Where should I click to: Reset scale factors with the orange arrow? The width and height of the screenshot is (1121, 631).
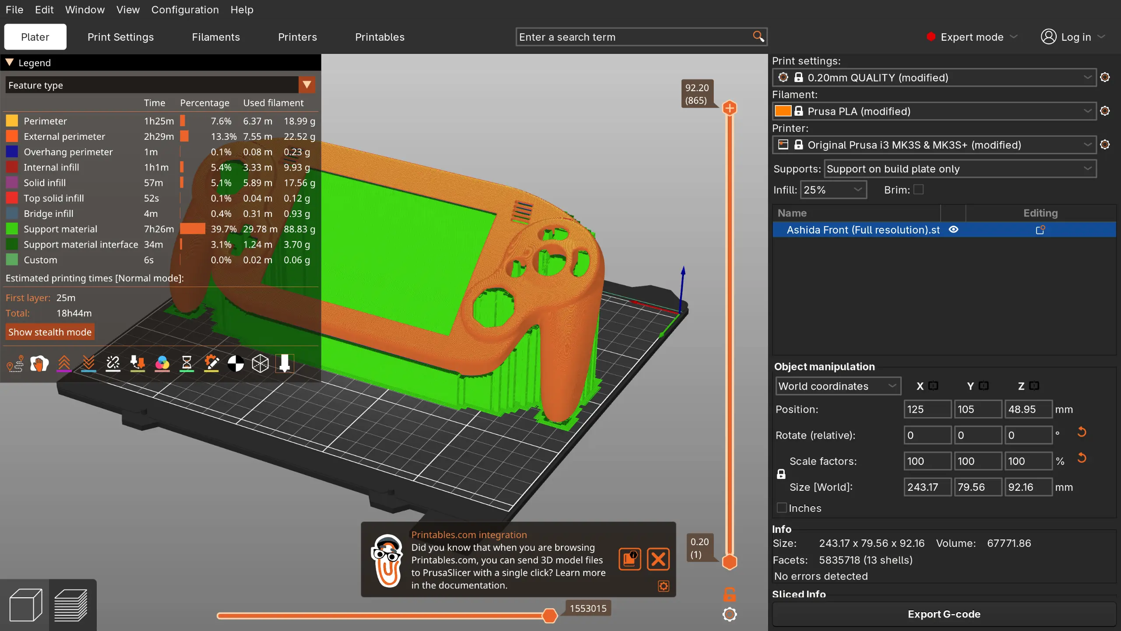(x=1082, y=458)
